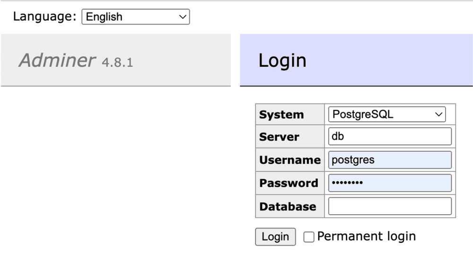Click the chevron arrow on the Language selector
The width and height of the screenshot is (473, 254).
point(183,17)
